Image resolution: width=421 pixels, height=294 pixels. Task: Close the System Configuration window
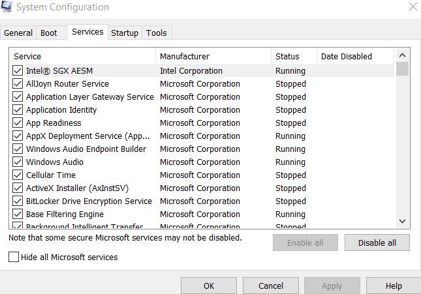[412, 7]
